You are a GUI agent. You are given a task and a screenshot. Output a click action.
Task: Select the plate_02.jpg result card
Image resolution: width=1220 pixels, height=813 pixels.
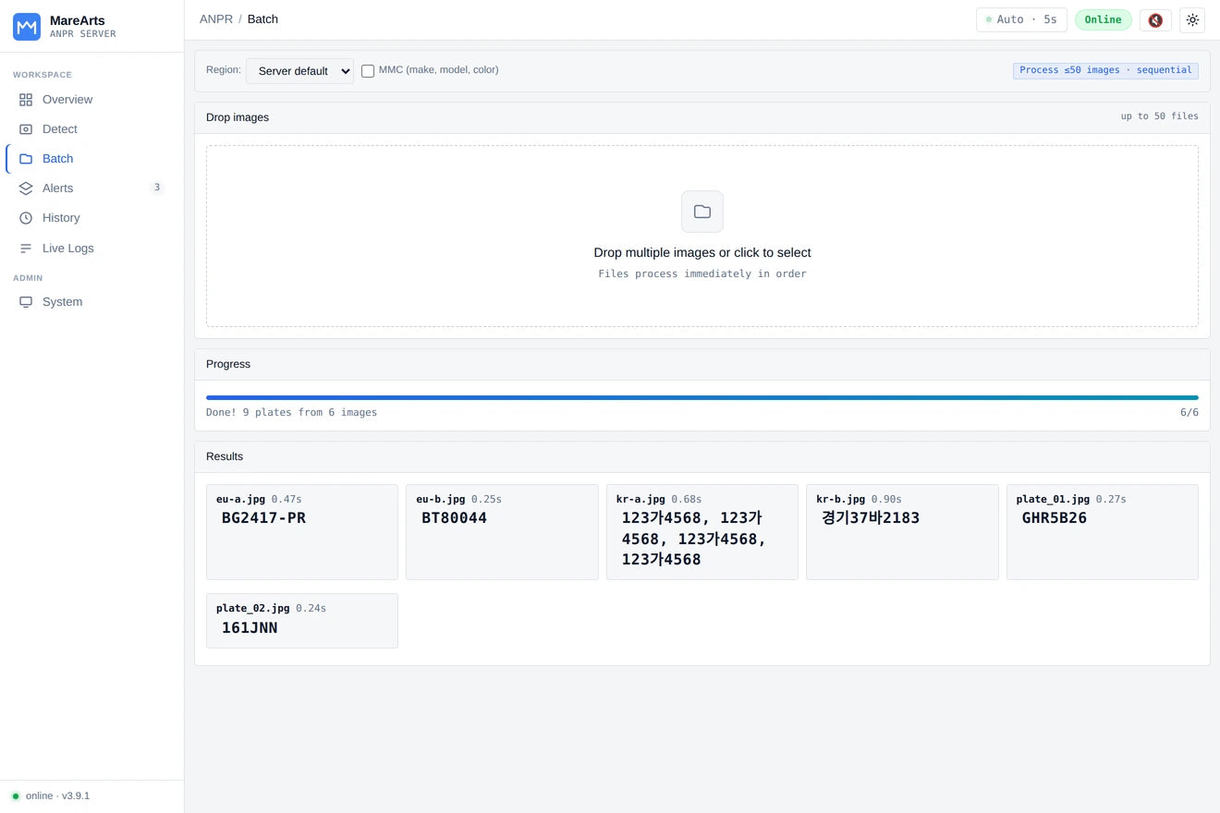click(x=302, y=621)
